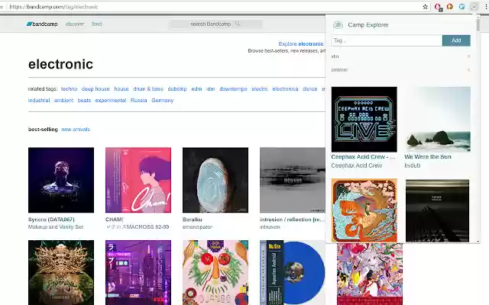Click the intrusion / reflection title text
This screenshot has height=305, width=489.
292,220
